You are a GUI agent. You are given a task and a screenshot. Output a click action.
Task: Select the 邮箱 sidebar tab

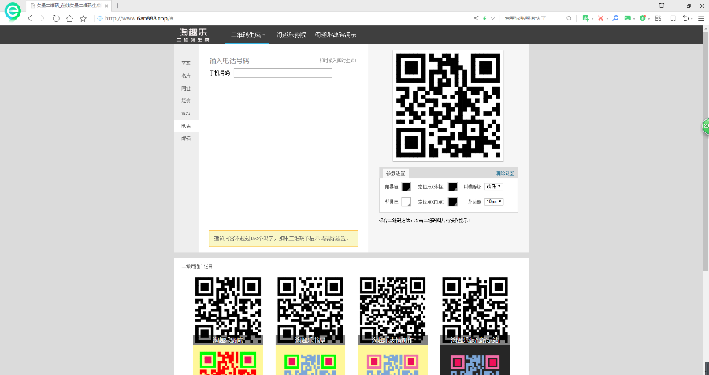click(x=186, y=139)
